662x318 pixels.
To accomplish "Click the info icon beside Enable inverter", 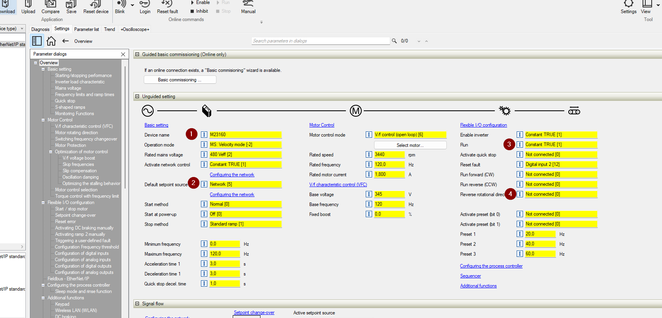I will (520, 135).
